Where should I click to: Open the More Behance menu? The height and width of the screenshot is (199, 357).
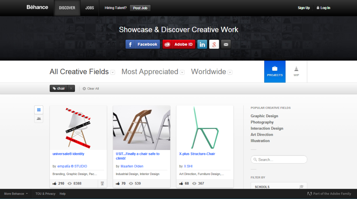click(x=16, y=194)
